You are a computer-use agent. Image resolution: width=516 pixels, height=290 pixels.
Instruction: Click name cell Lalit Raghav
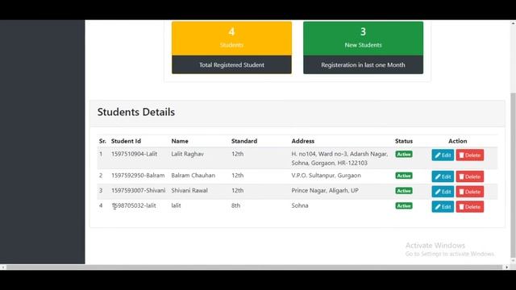point(187,154)
